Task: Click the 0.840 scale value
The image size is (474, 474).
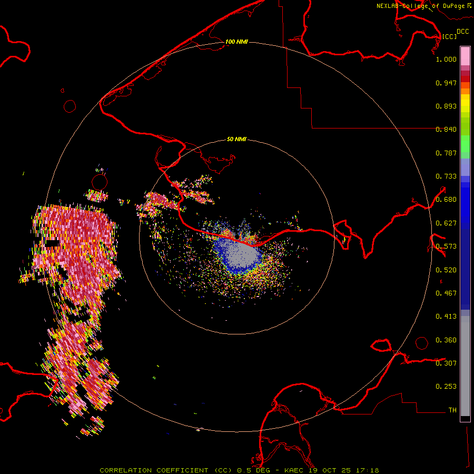Action: point(446,130)
